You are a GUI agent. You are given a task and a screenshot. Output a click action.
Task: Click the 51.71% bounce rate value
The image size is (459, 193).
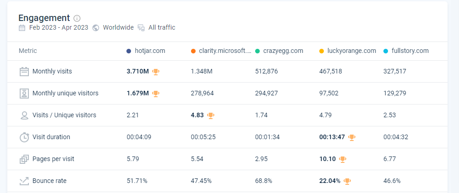click(x=137, y=181)
